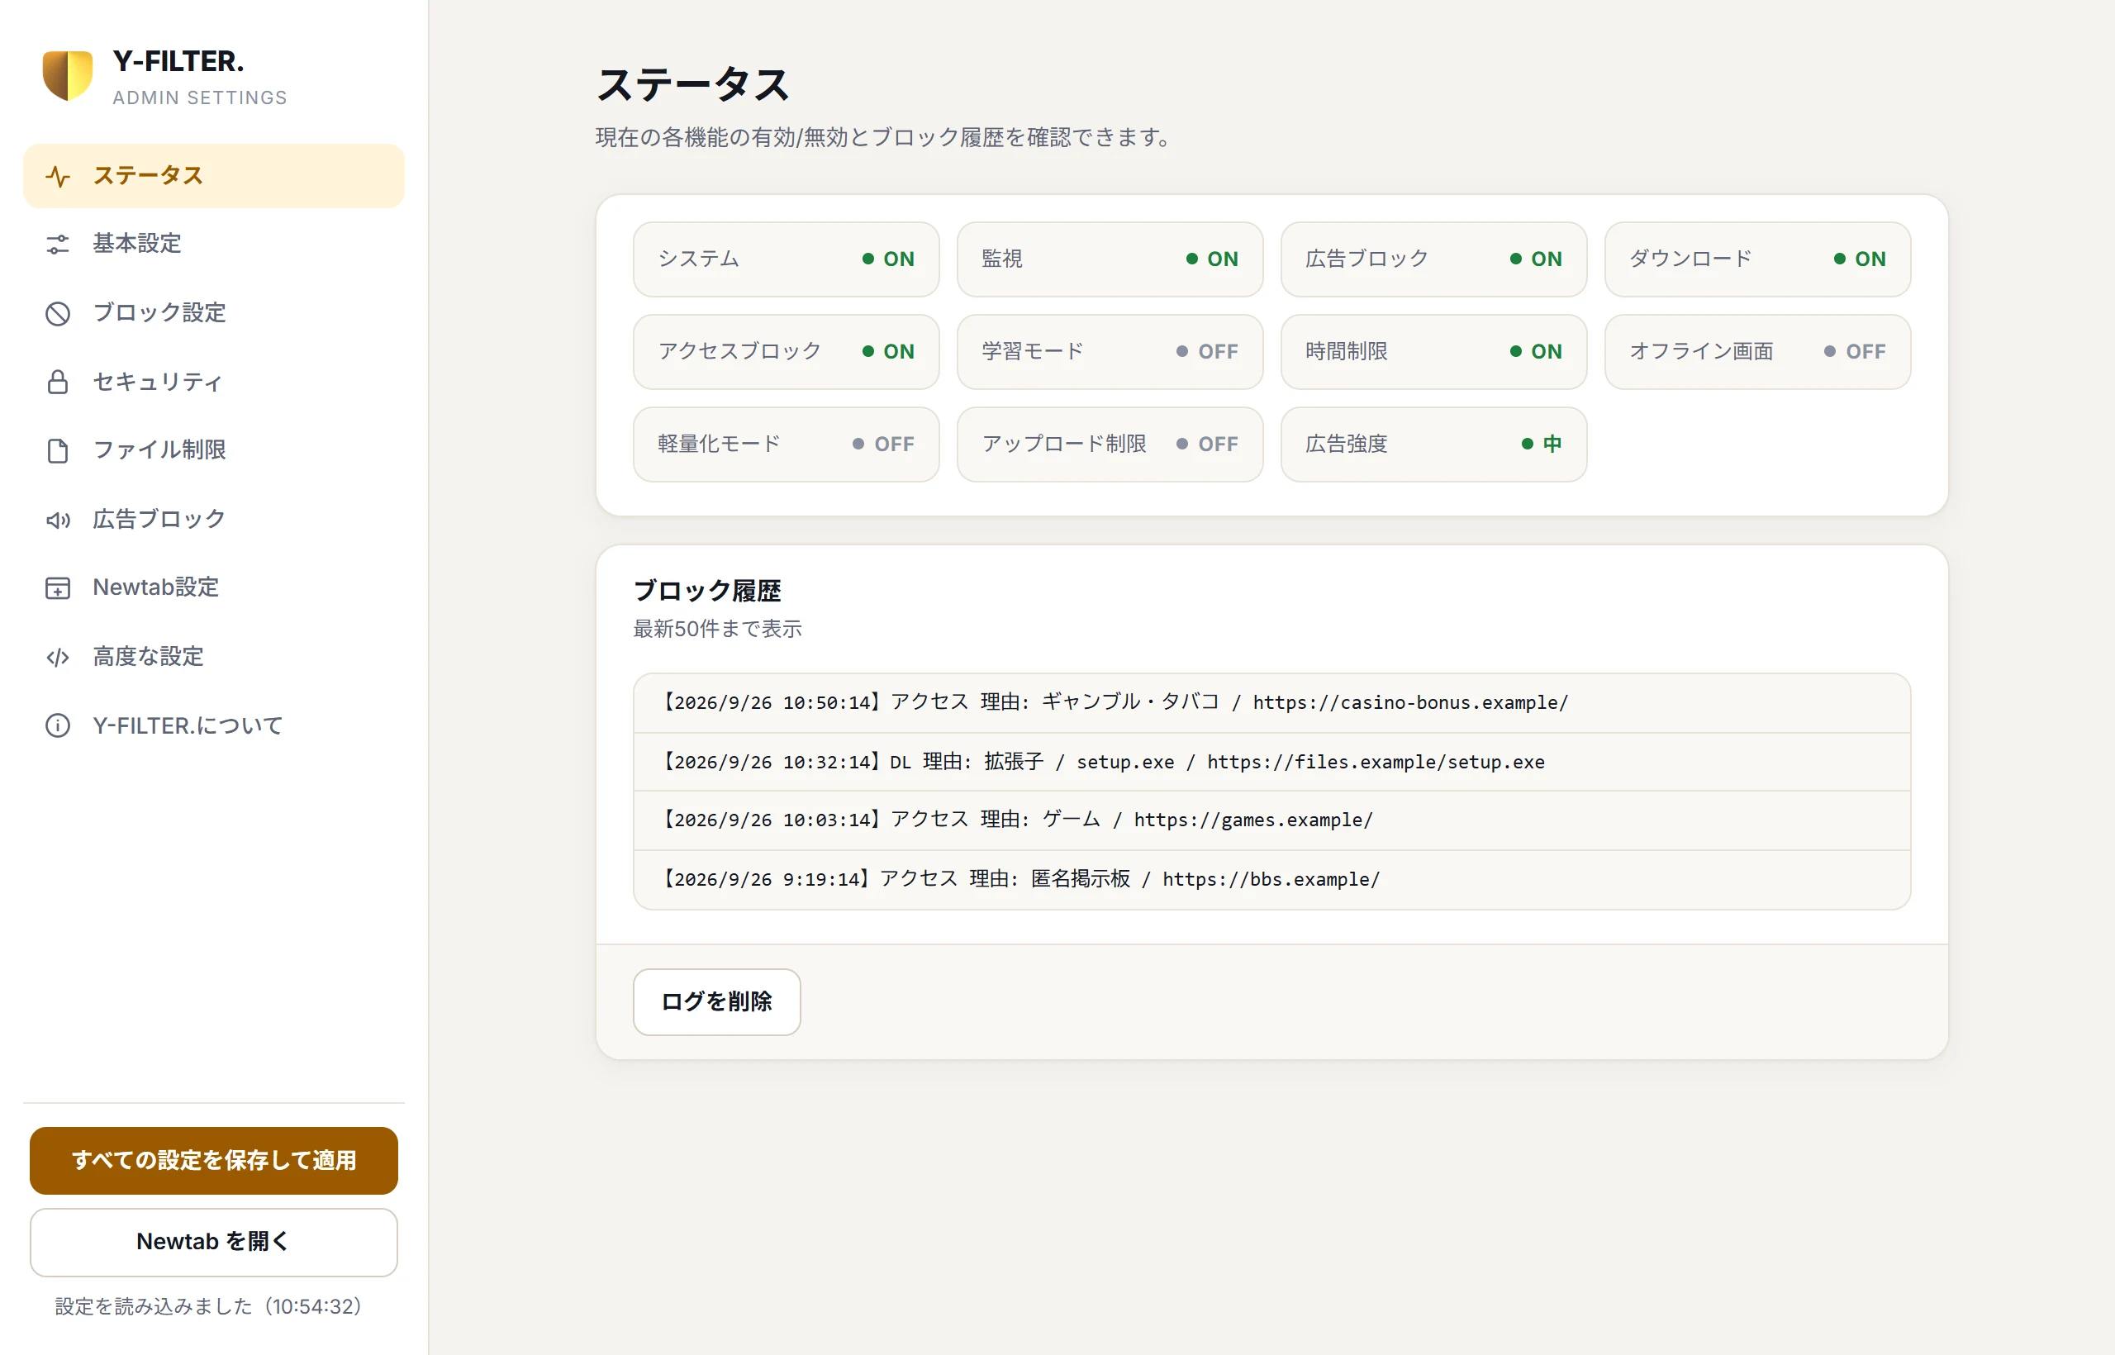2115x1355 pixels.
Task: Select the games.example log entry
Action: coord(1272,820)
